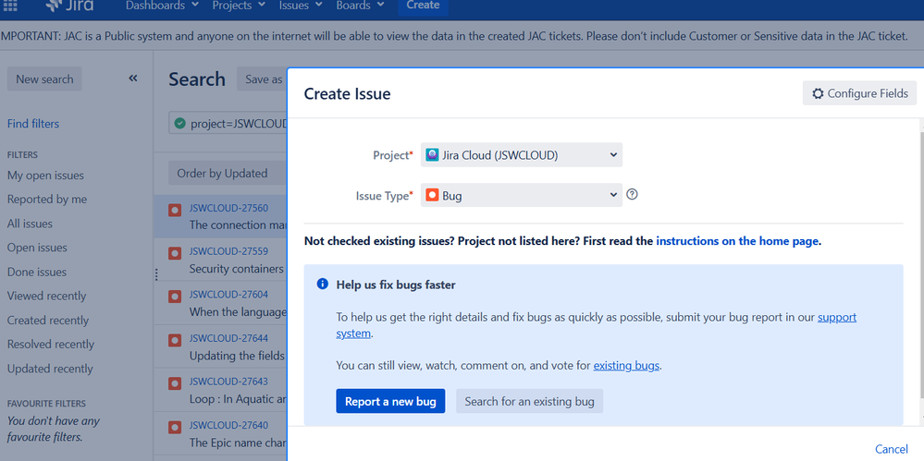Click the Help us fix bugs faster heading
The height and width of the screenshot is (461, 924).
[x=396, y=285]
